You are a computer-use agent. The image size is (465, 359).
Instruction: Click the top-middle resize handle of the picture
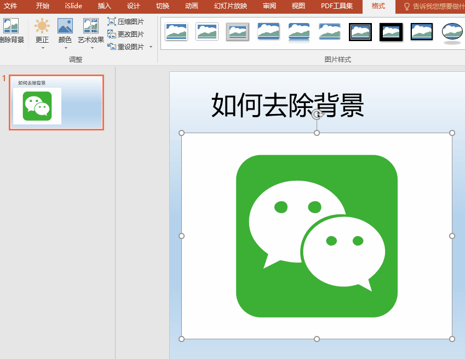(317, 133)
